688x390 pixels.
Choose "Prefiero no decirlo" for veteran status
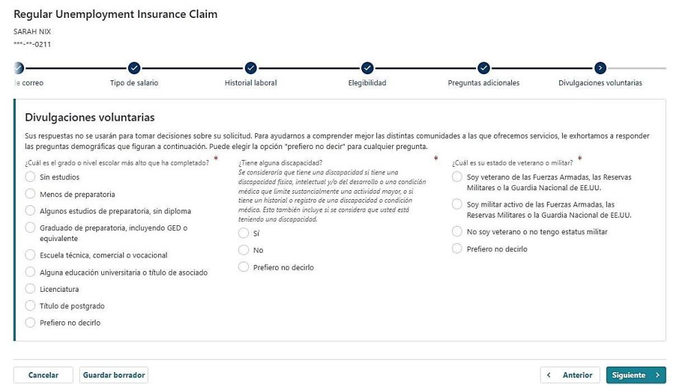coord(458,249)
